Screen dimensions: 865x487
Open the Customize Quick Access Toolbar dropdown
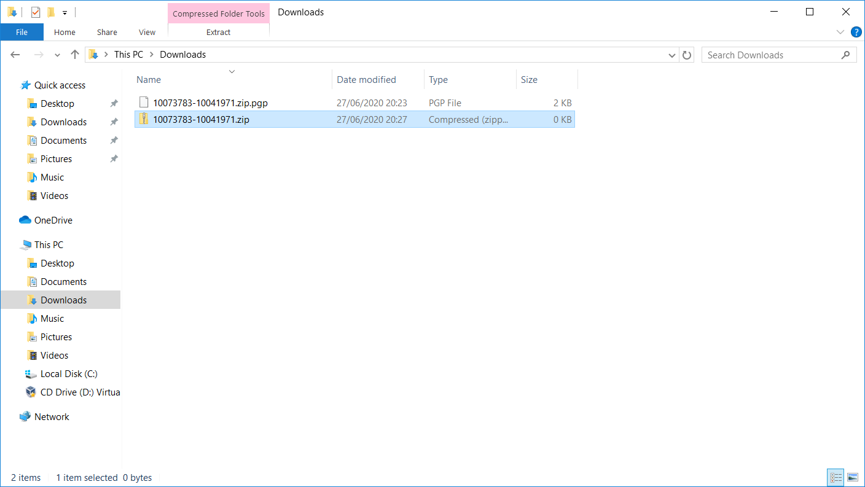[x=65, y=12]
